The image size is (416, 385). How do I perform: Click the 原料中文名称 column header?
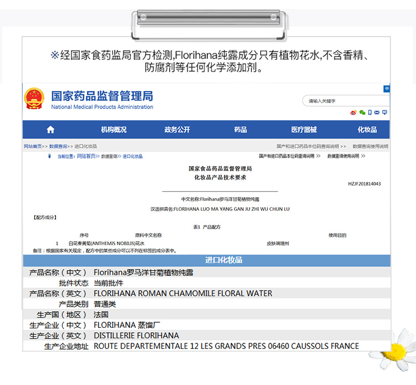tap(148, 235)
